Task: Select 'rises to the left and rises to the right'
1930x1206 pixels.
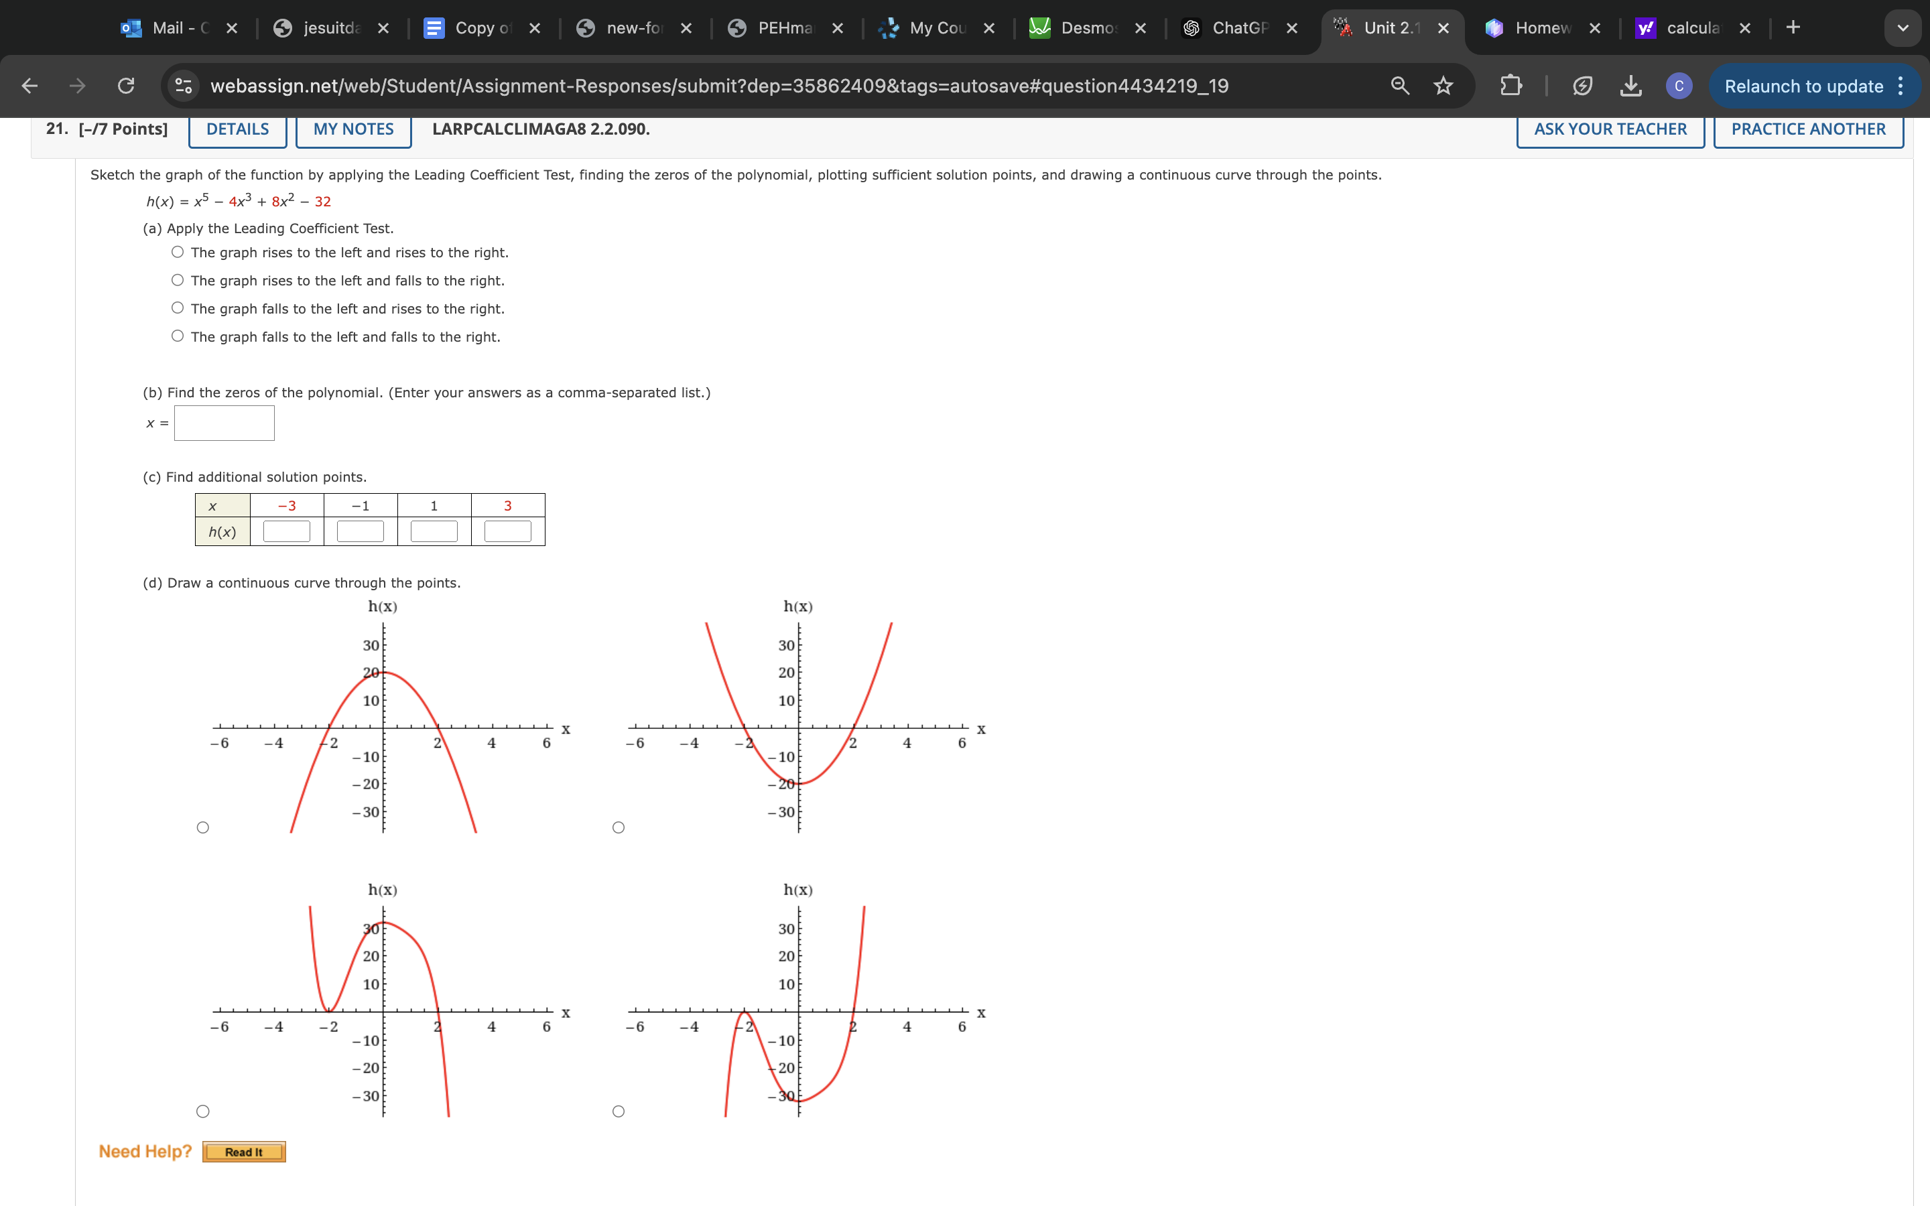Action: click(x=178, y=252)
